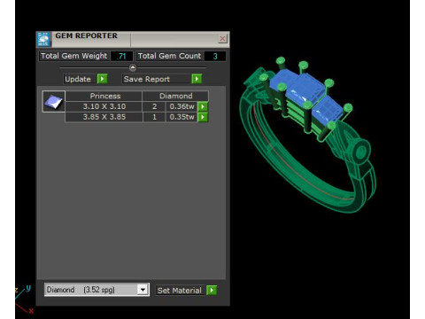
Task: Click the material dropdown arrow button
Action: (143, 290)
